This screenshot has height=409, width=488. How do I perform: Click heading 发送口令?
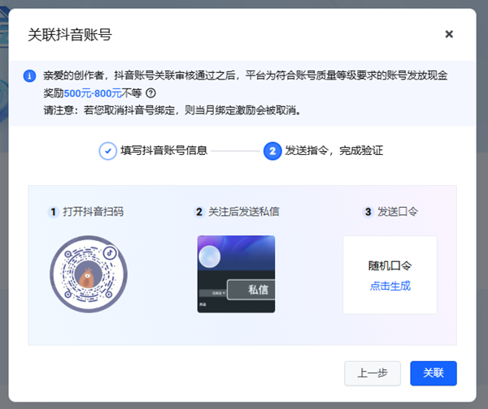point(398,212)
